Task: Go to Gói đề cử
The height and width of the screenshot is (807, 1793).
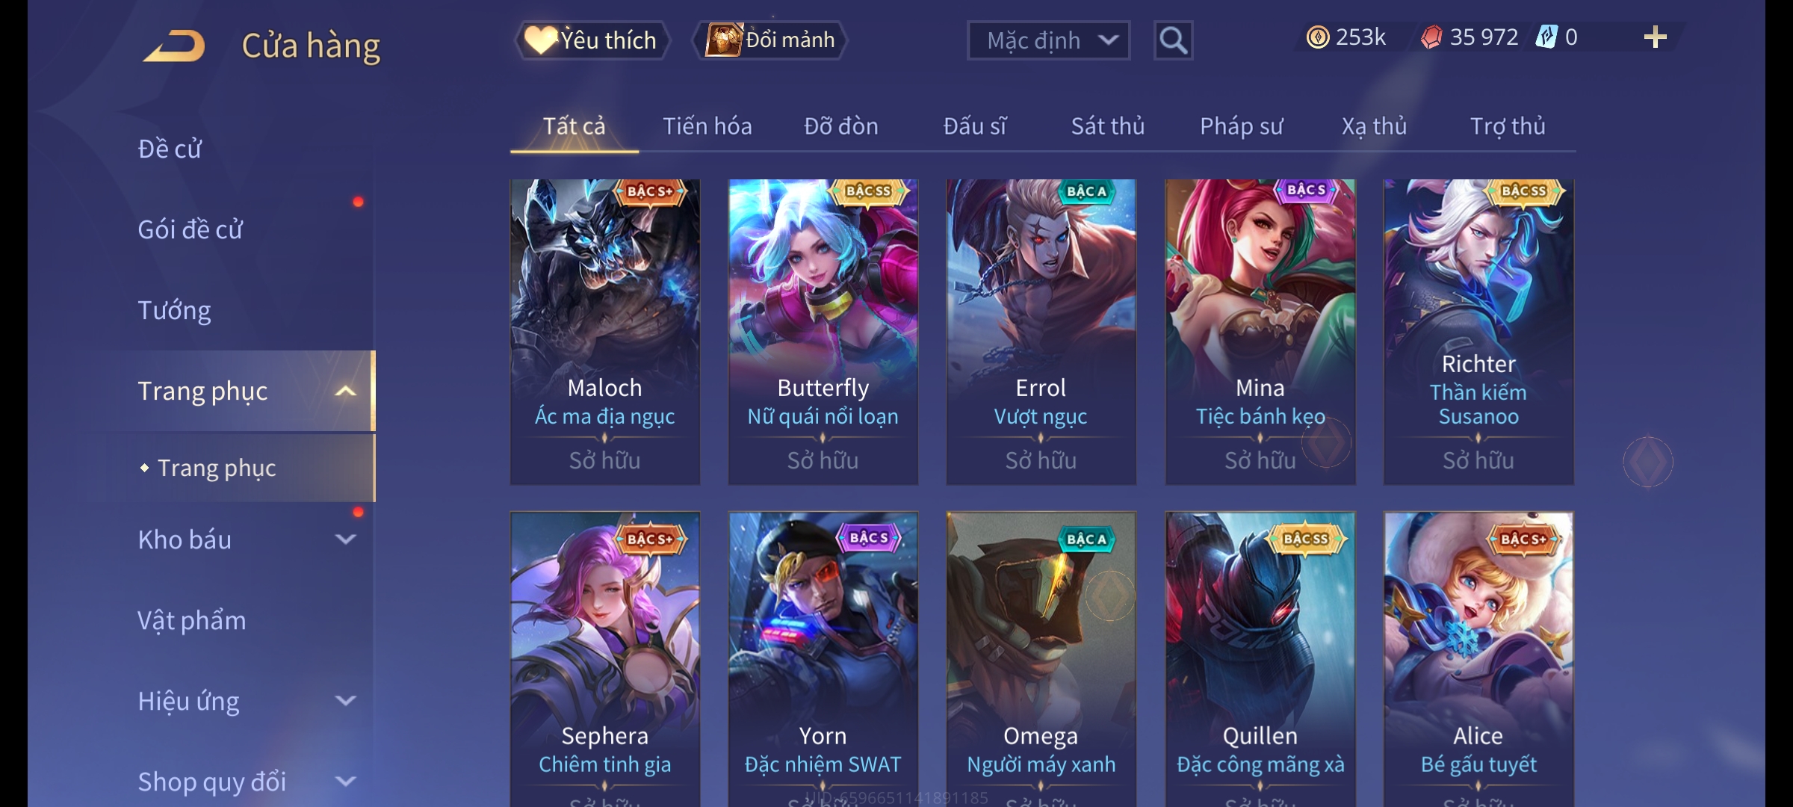Action: [x=190, y=229]
